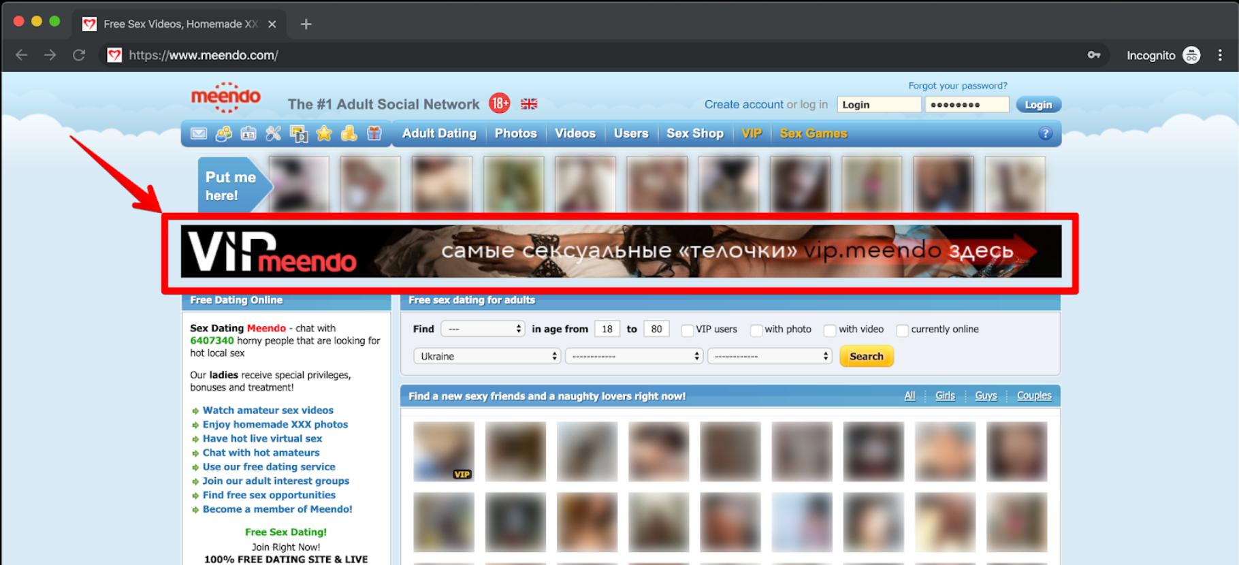1239x565 pixels.
Task: Open the Sex Shop menu item
Action: point(695,133)
